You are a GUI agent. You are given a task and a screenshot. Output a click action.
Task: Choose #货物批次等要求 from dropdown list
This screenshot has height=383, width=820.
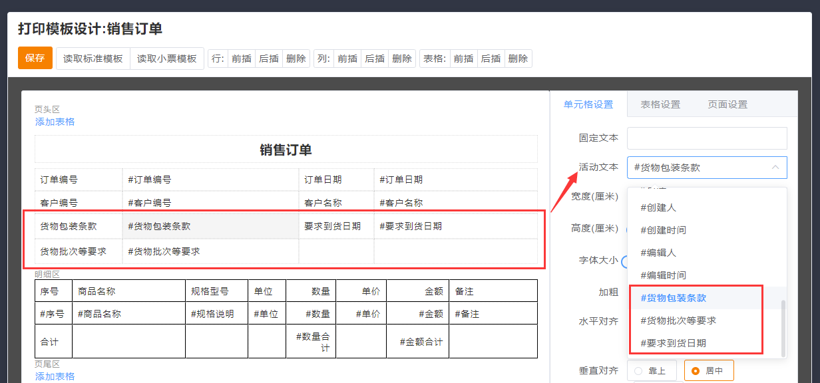[678, 320]
